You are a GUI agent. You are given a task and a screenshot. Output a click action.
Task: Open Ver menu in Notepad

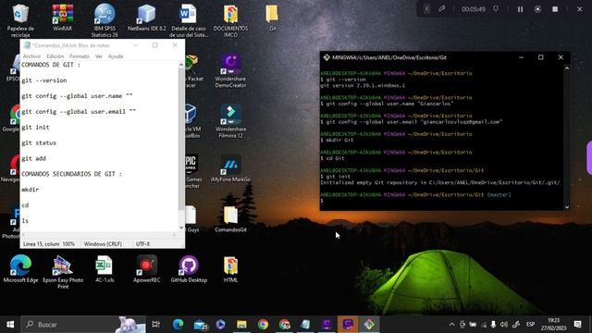(99, 56)
